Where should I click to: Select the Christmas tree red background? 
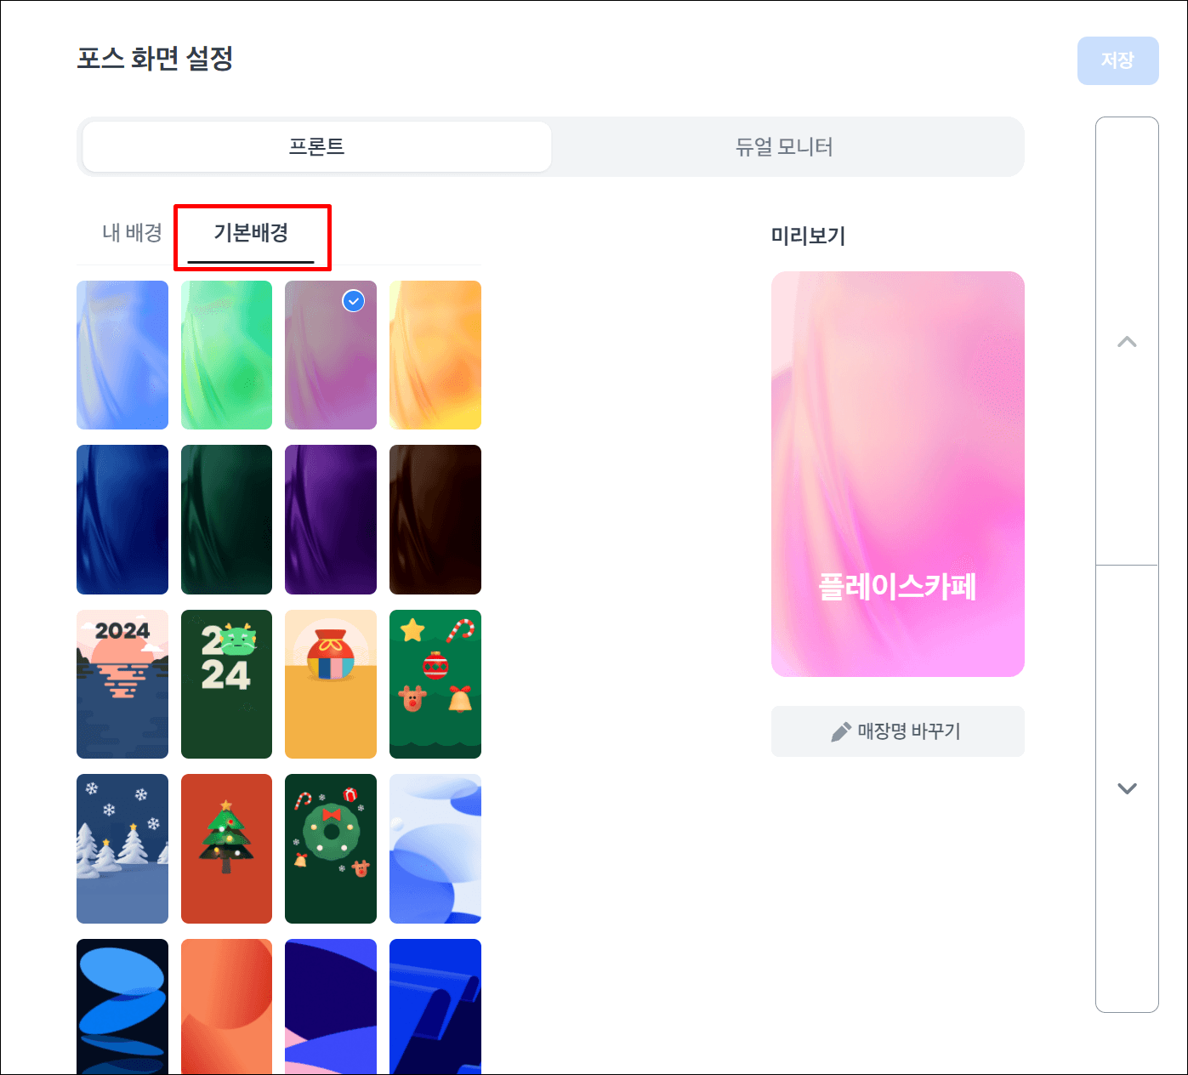(x=226, y=849)
